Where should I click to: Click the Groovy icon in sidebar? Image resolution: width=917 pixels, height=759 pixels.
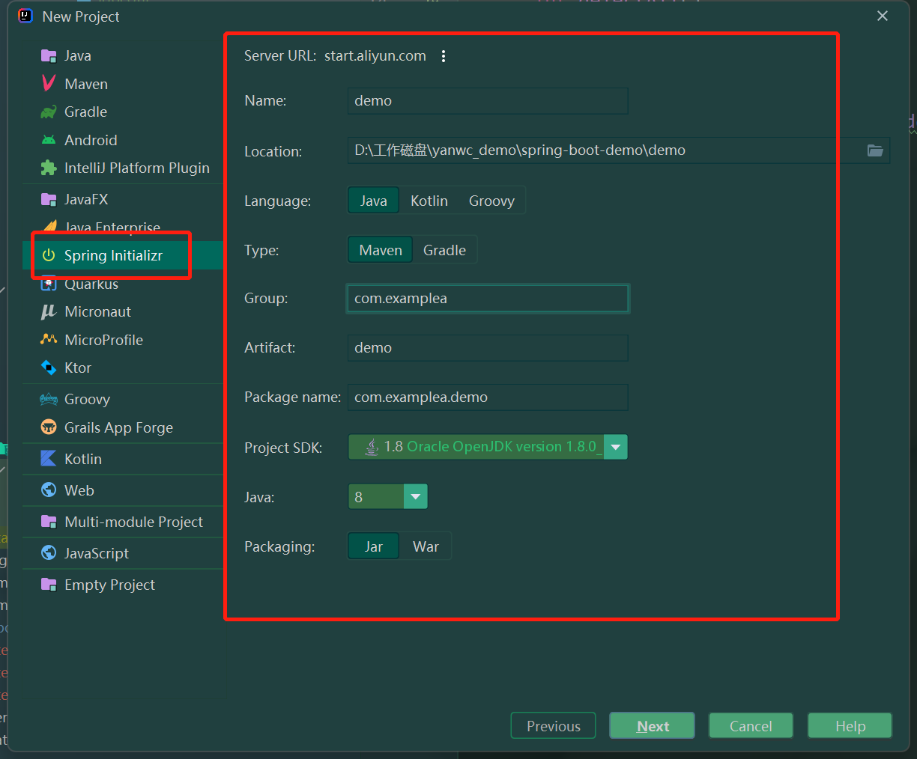click(x=49, y=399)
